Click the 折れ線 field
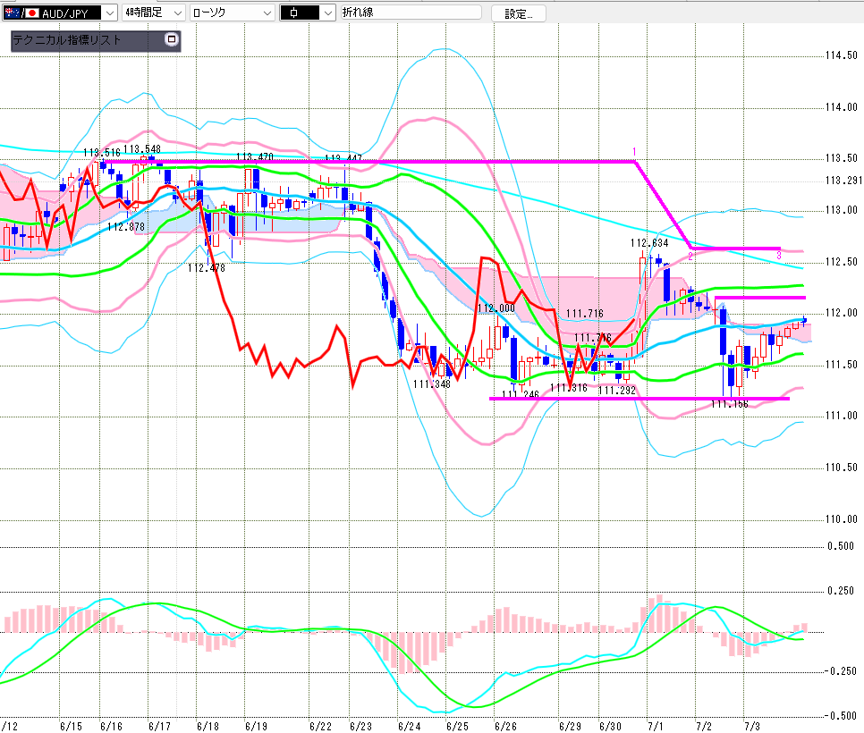Screen dimensions: 864x733 point(411,13)
